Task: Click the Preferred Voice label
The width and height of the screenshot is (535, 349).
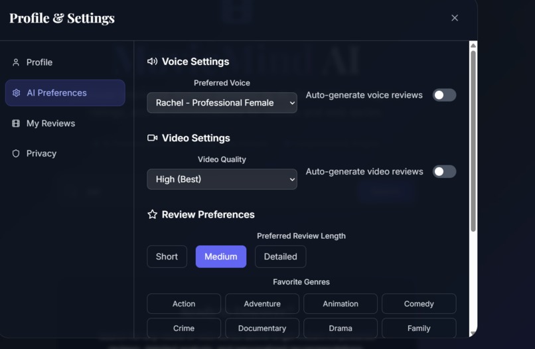Action: (x=222, y=83)
